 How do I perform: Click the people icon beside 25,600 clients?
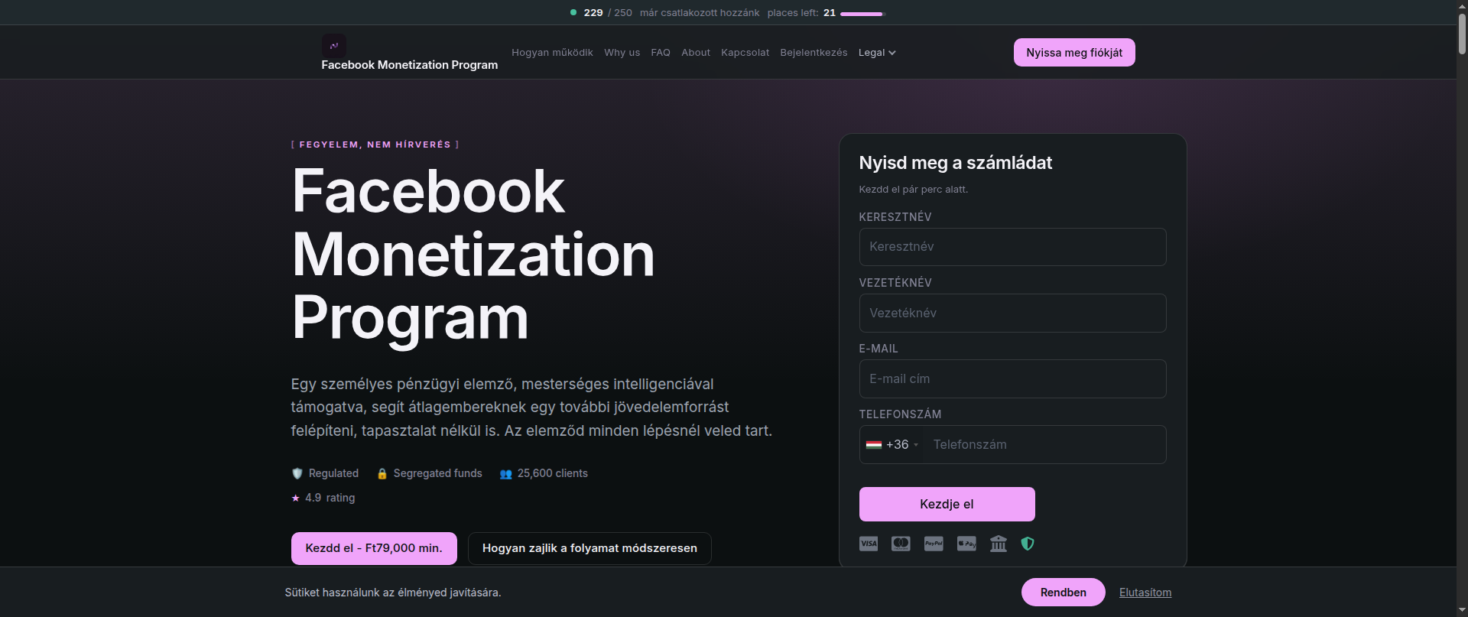(x=505, y=474)
